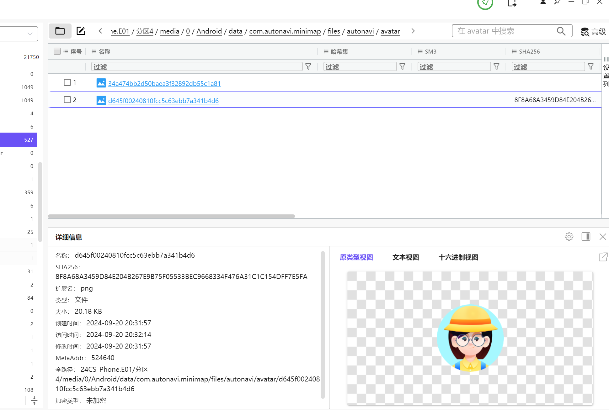Toggle details panel layout icon

[x=586, y=237]
